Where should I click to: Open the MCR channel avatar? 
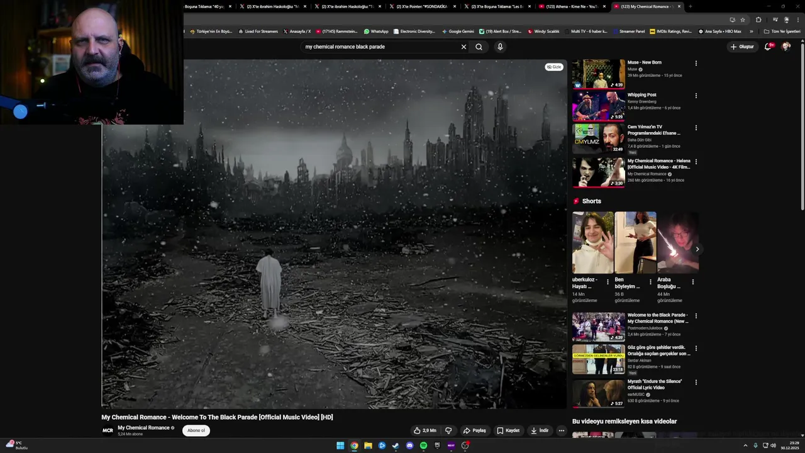point(108,430)
